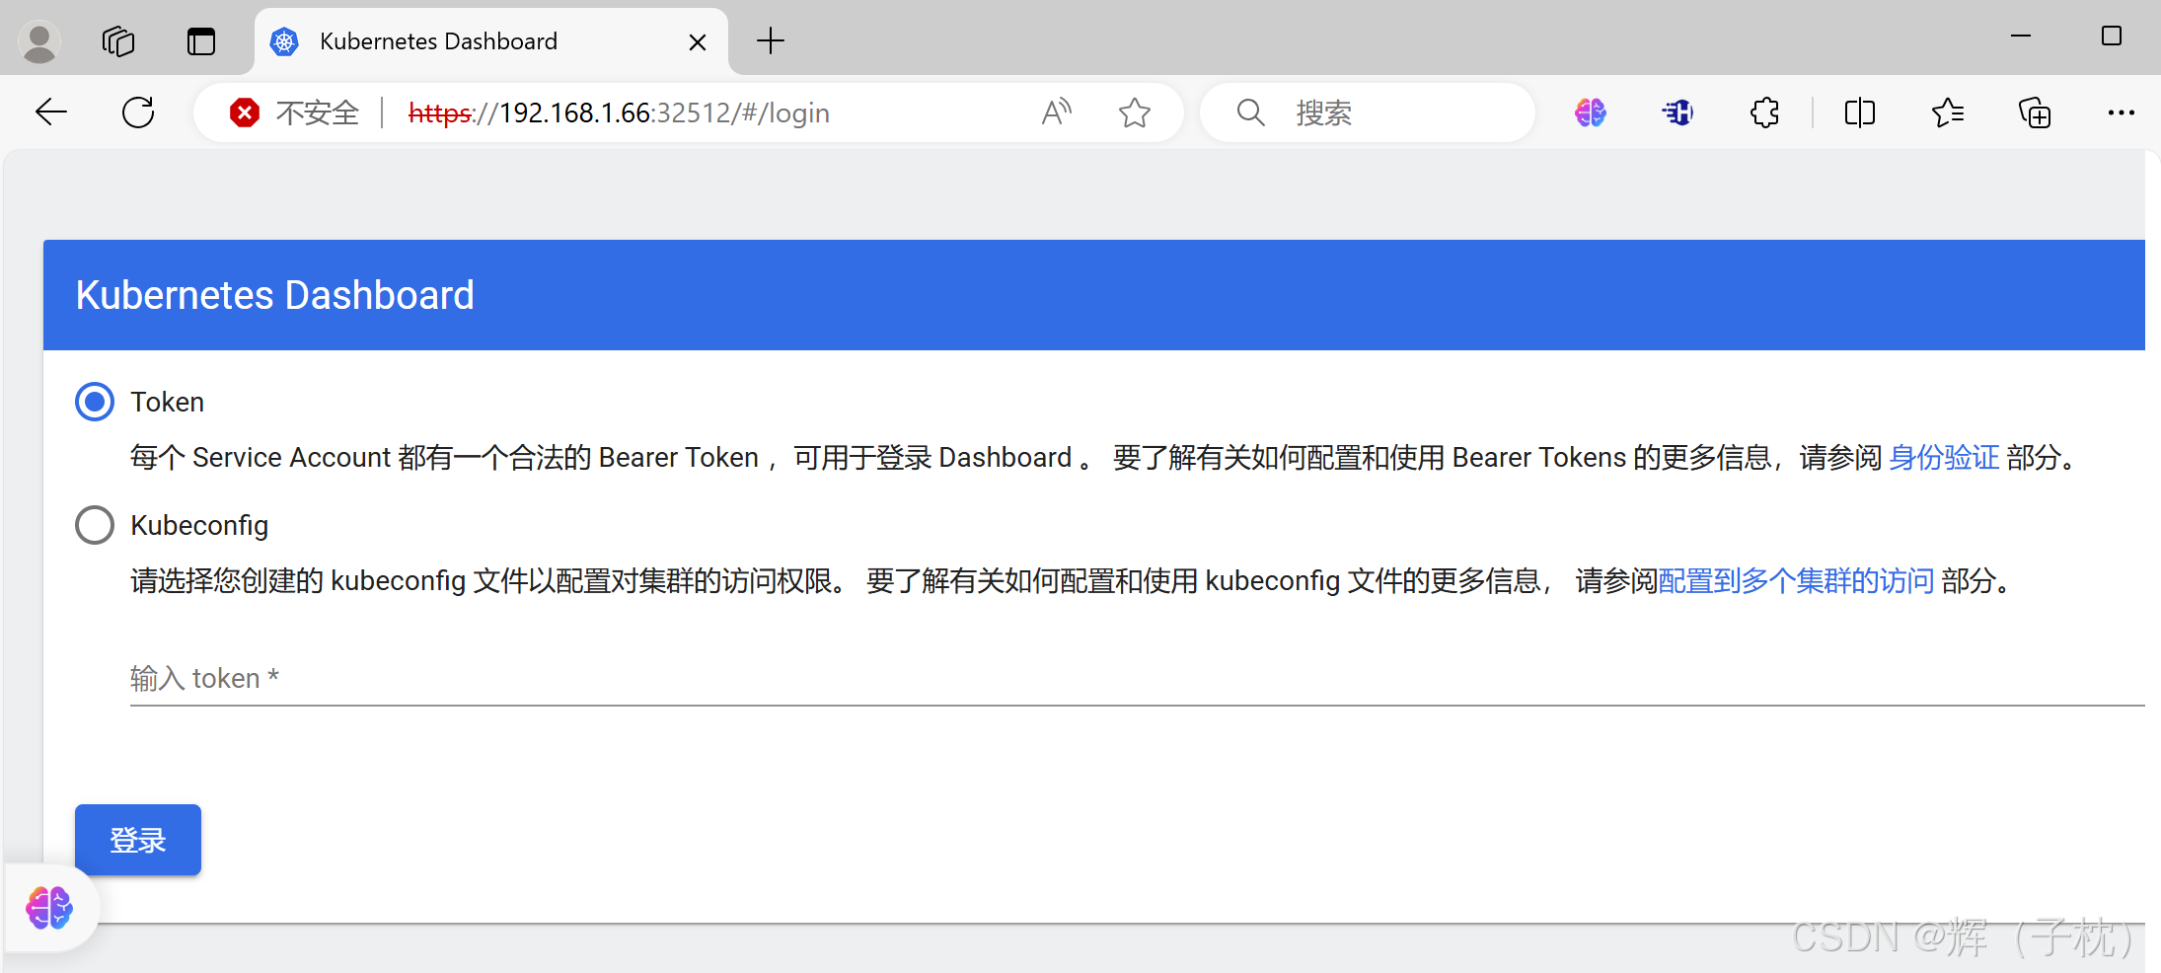Click the address bar URL
This screenshot has width=2161, height=973.
click(x=620, y=112)
